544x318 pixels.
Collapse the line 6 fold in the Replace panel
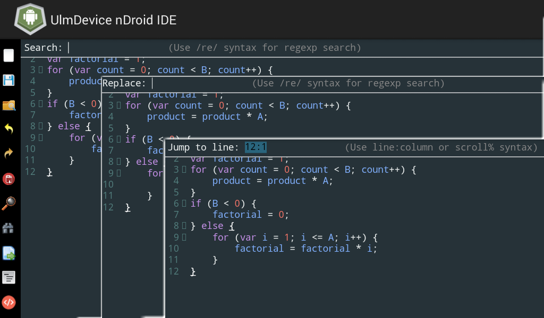point(118,139)
